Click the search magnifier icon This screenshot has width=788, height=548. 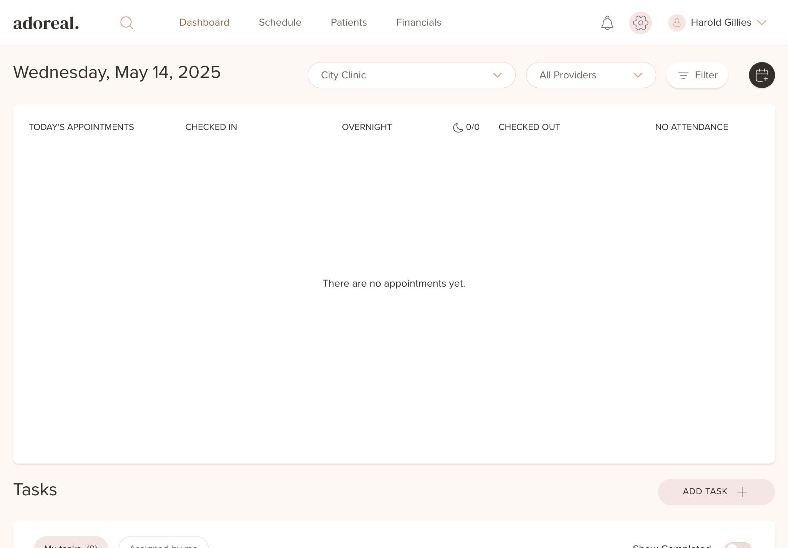pyautogui.click(x=126, y=23)
